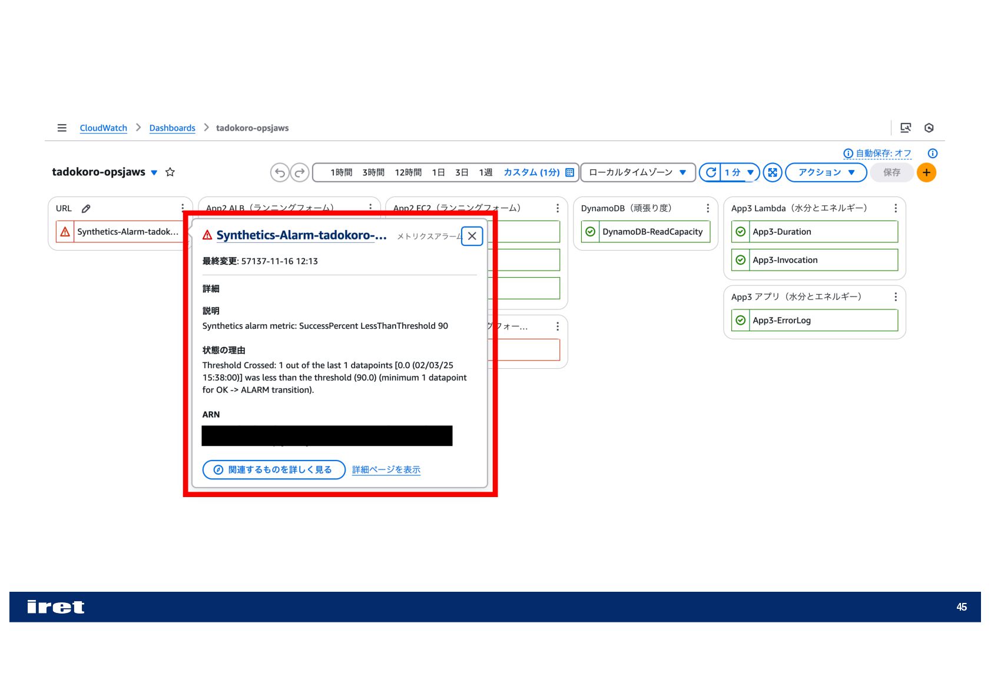Open DynamoDB widget options menu
Viewport: 991px width, 700px height.
(x=708, y=208)
